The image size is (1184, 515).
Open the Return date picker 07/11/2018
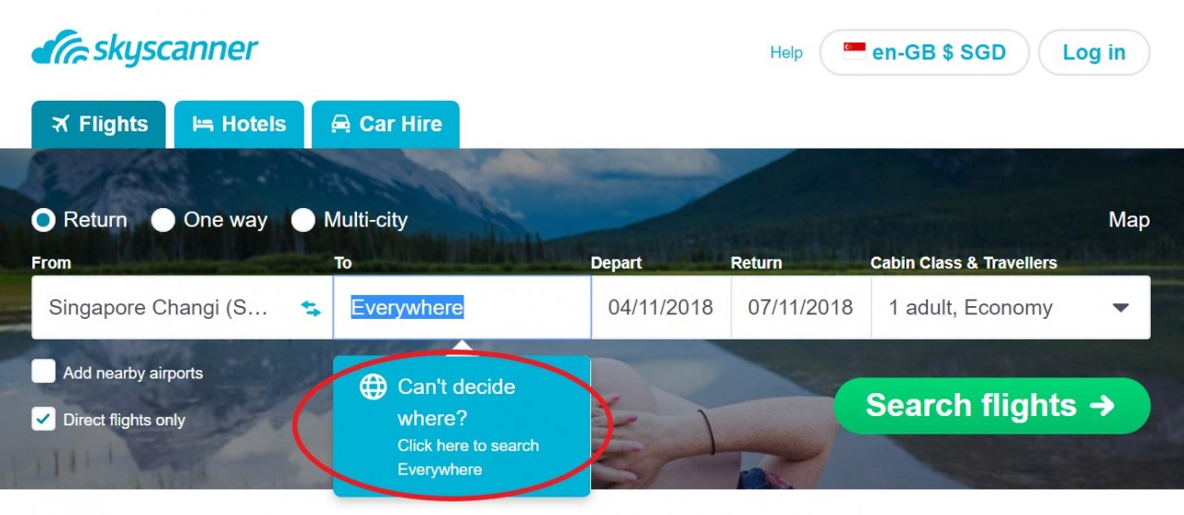pos(801,307)
